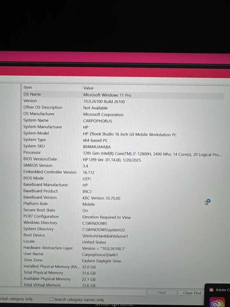Select the 'Windows Directory' row

click(x=40, y=223)
